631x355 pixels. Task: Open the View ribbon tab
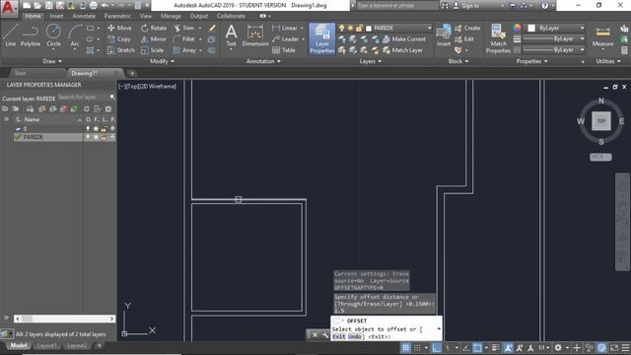146,16
